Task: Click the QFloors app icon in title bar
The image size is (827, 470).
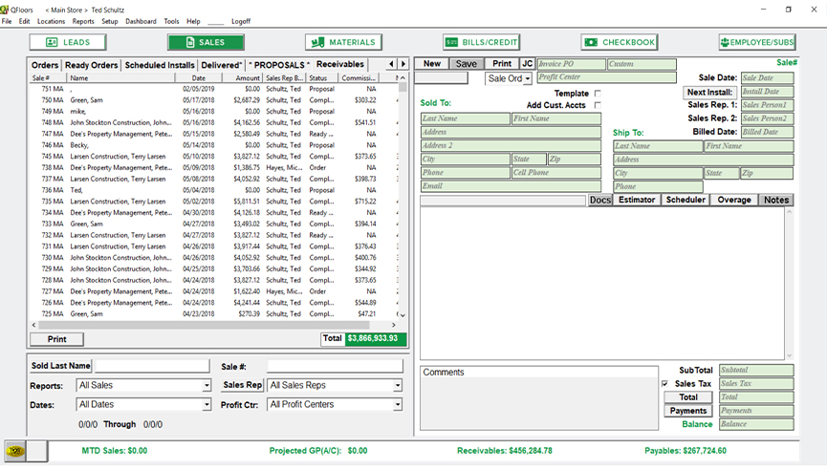Action: click(x=4, y=10)
